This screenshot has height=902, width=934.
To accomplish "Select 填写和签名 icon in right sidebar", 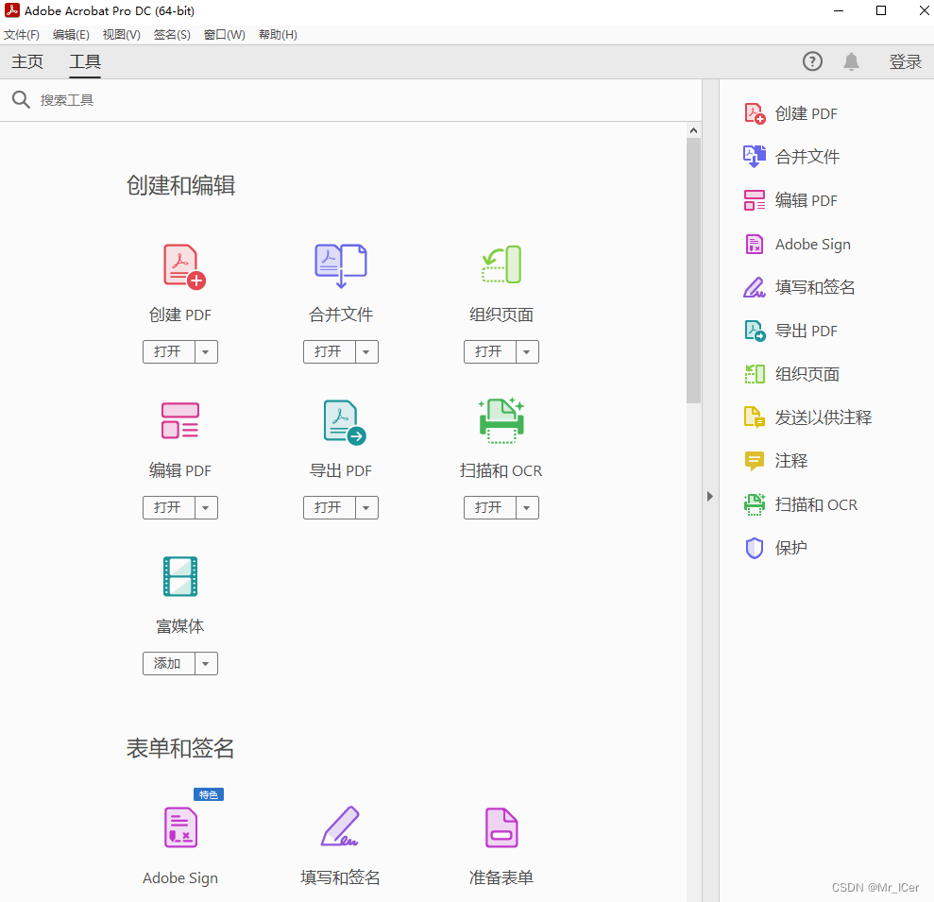I will click(x=755, y=287).
